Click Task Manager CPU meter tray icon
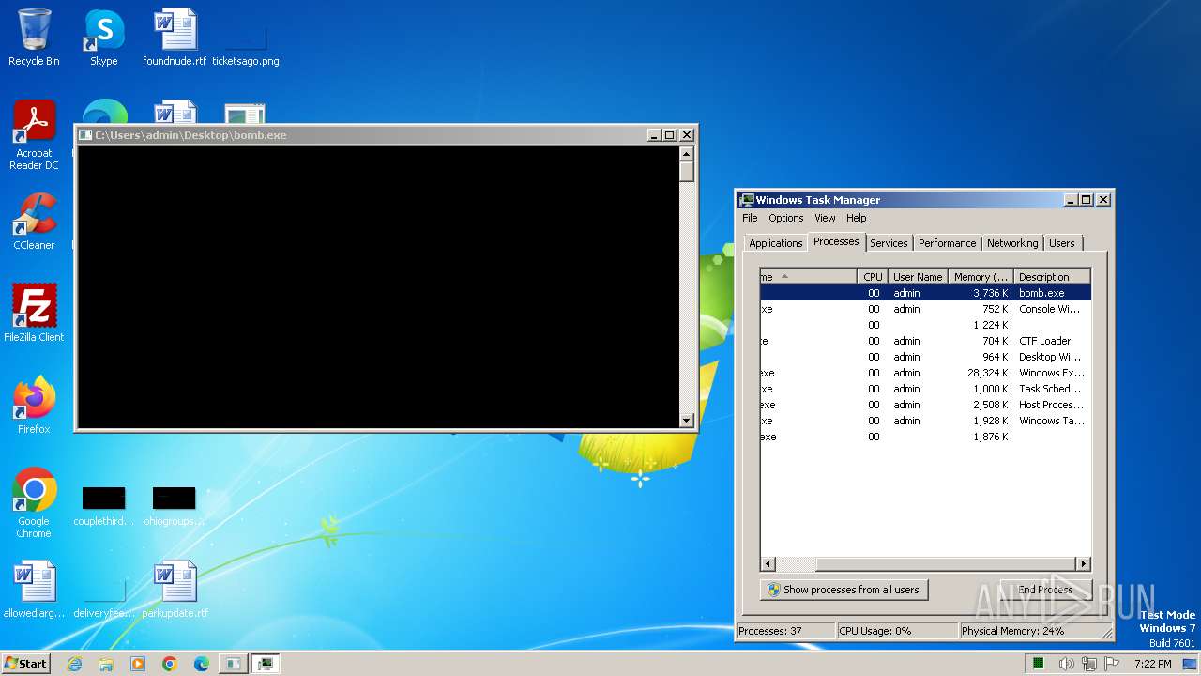 tap(1039, 664)
